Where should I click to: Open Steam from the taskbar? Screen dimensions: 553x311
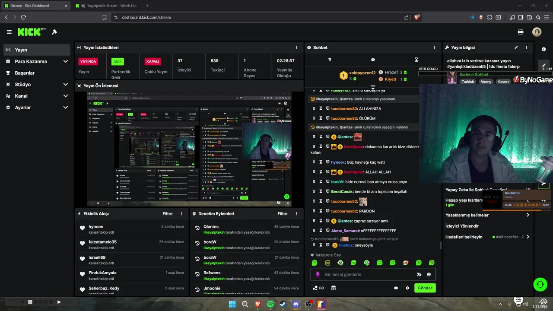click(x=283, y=304)
